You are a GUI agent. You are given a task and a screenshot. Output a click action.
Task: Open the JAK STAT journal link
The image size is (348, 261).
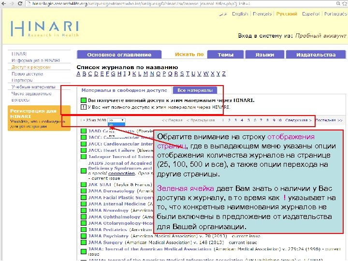100,185
